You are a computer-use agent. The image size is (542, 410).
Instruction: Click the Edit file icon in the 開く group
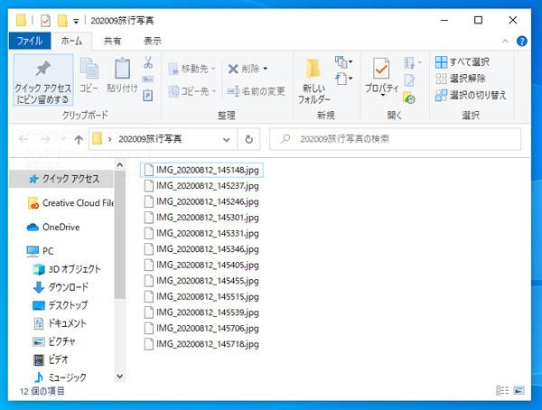point(409,80)
